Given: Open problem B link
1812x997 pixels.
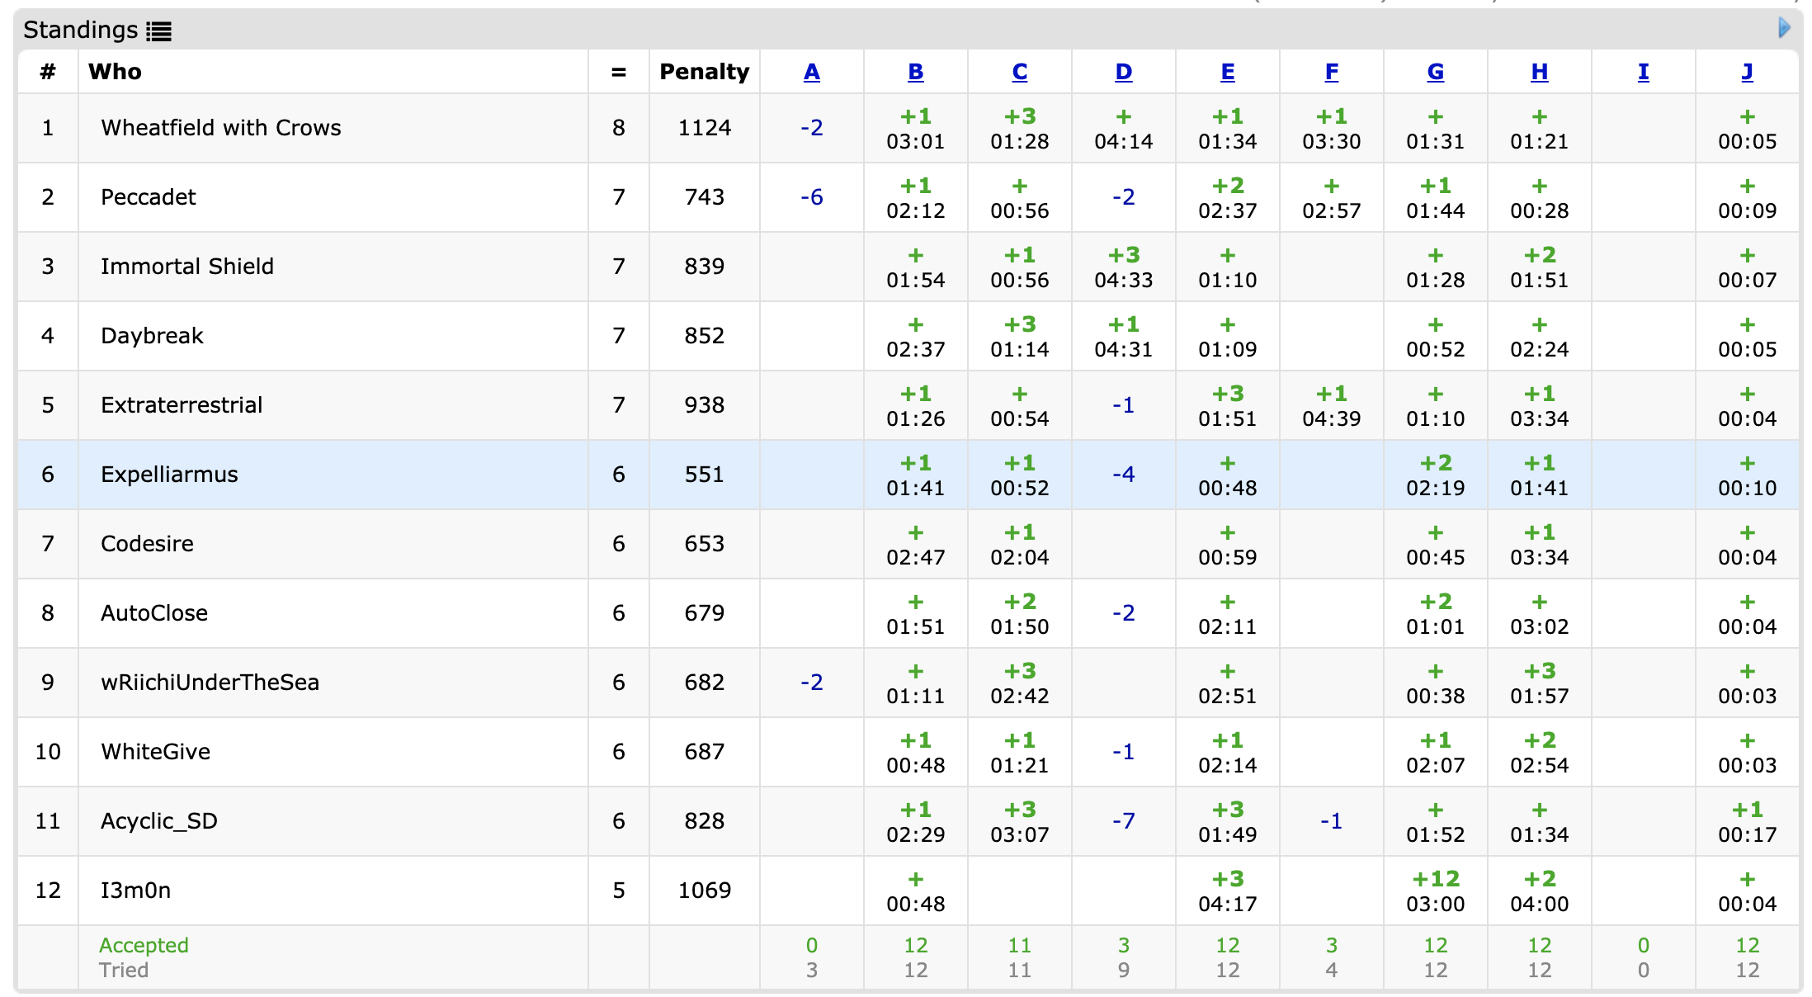Looking at the screenshot, I should tap(916, 72).
